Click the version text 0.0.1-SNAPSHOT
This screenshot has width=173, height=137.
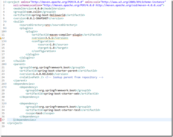pos(38,19)
